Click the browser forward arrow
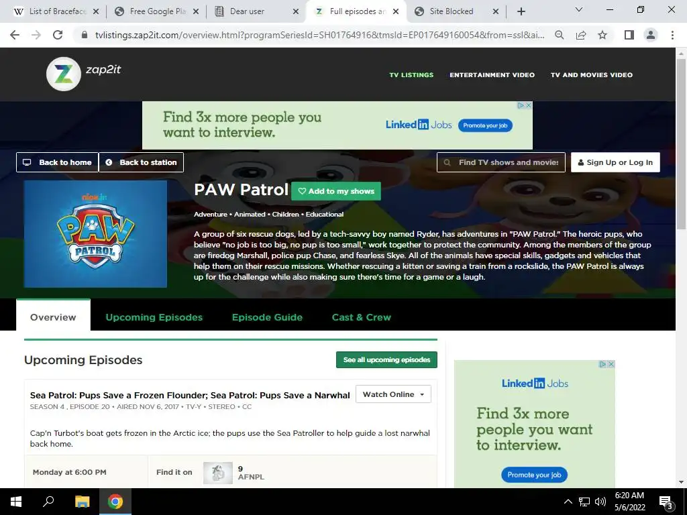Image resolution: width=687 pixels, height=515 pixels. tap(36, 35)
